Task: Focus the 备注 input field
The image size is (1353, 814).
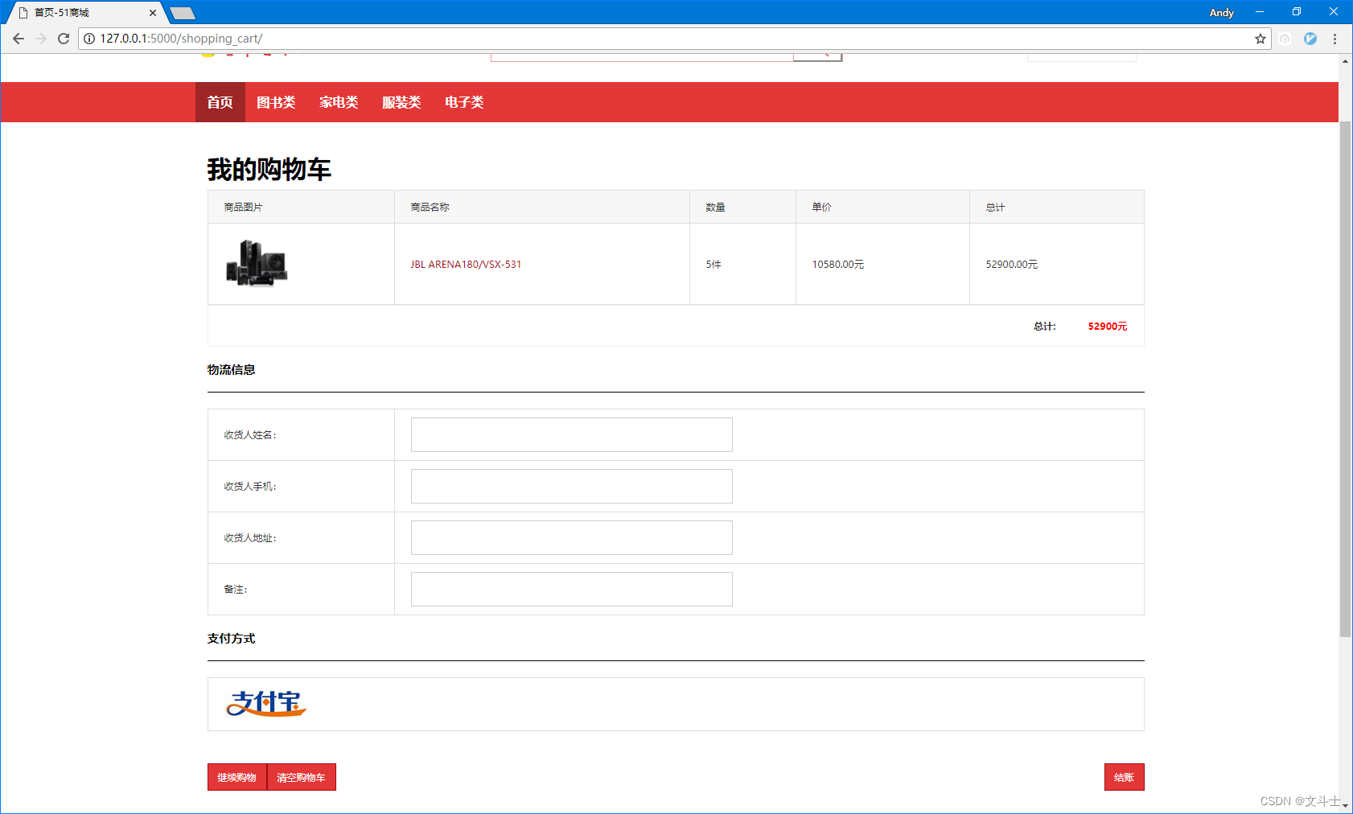Action: 572,589
